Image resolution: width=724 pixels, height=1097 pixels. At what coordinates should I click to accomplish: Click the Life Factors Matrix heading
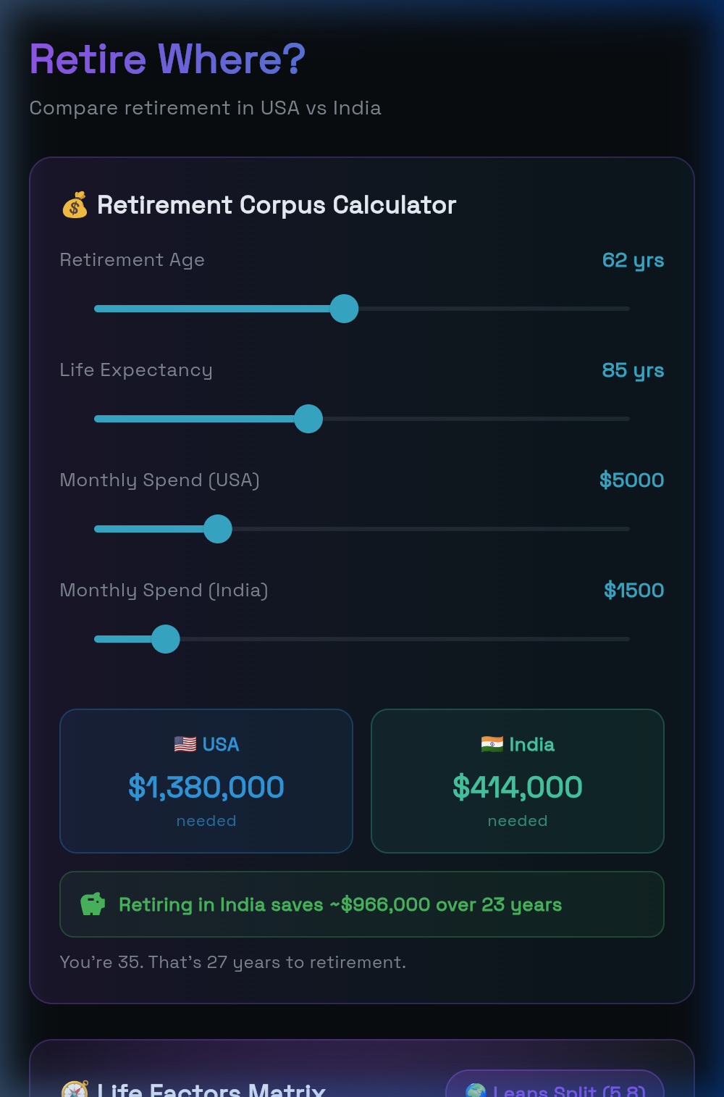pyautogui.click(x=210, y=1089)
